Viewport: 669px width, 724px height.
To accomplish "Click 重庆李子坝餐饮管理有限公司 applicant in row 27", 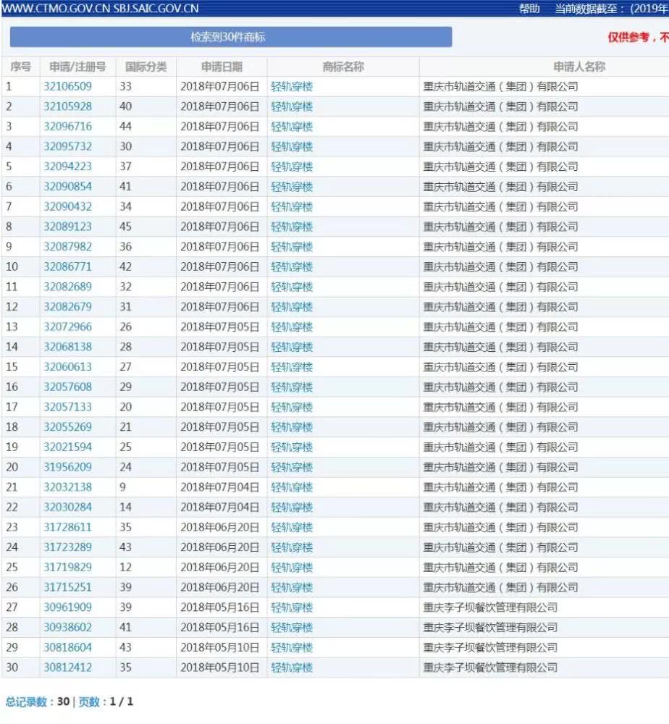I will [492, 608].
